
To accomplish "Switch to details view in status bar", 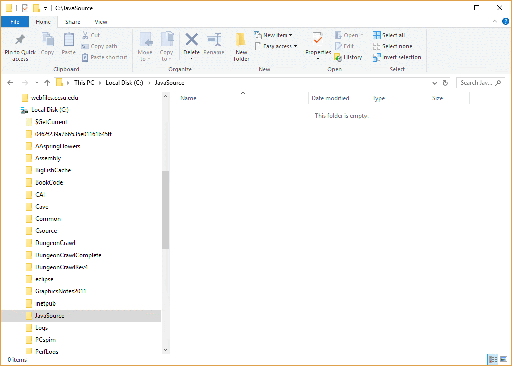I will [493, 359].
